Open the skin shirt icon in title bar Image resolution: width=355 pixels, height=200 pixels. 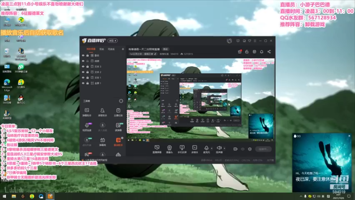click(x=249, y=41)
